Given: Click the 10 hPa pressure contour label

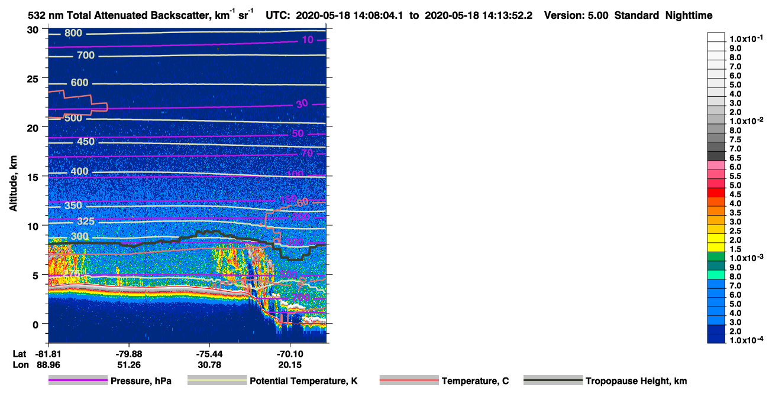Looking at the screenshot, I should click(x=307, y=40).
